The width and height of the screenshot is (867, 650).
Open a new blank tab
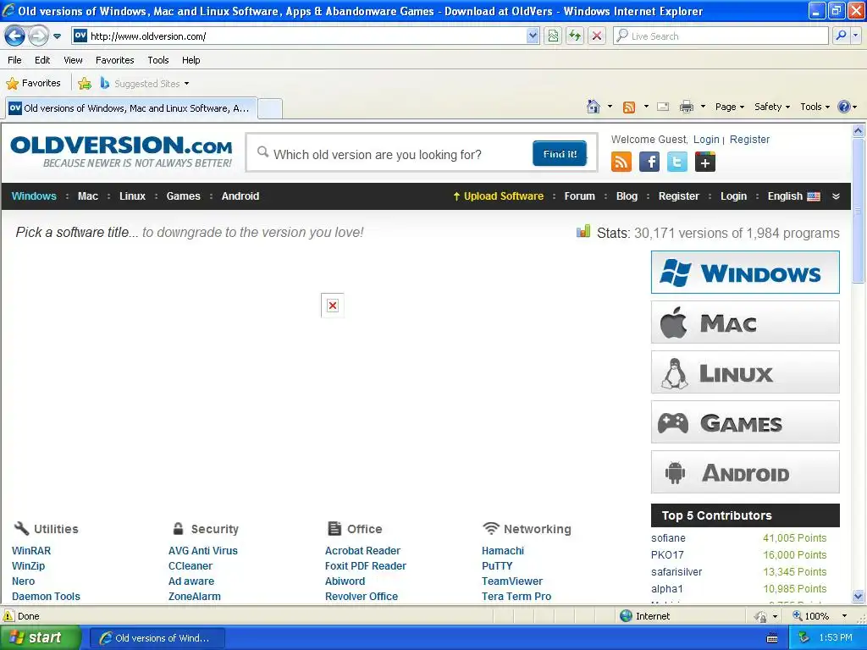tap(270, 108)
